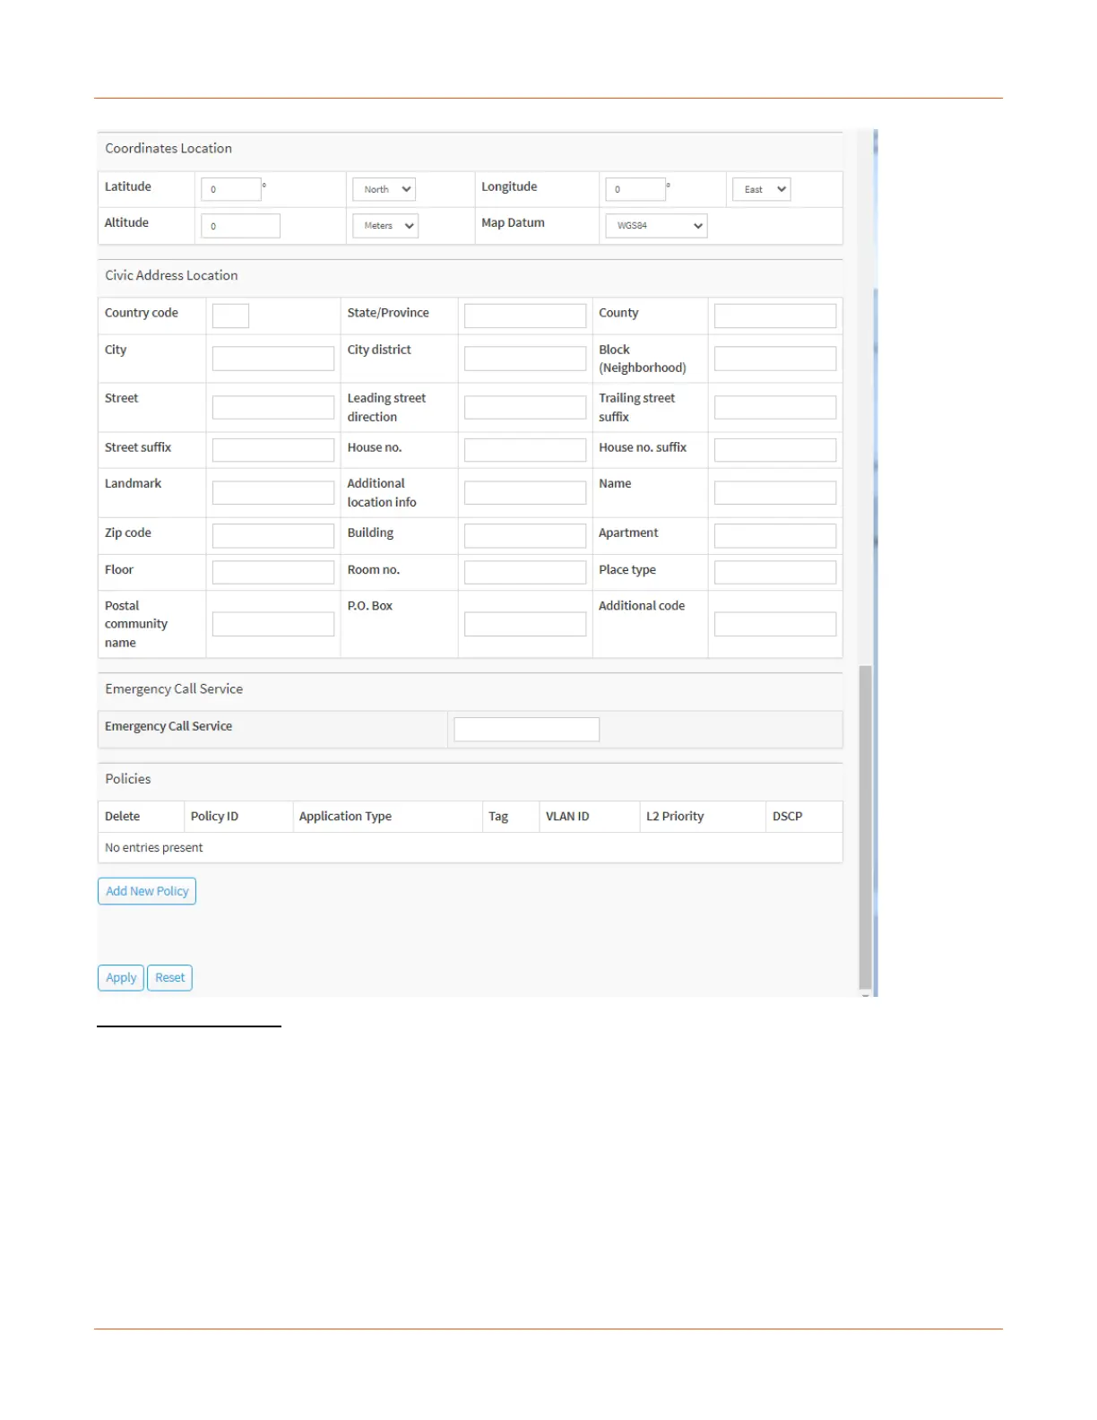Click the Additional code input field
Screen dimensions: 1097x1420
[x=775, y=624]
